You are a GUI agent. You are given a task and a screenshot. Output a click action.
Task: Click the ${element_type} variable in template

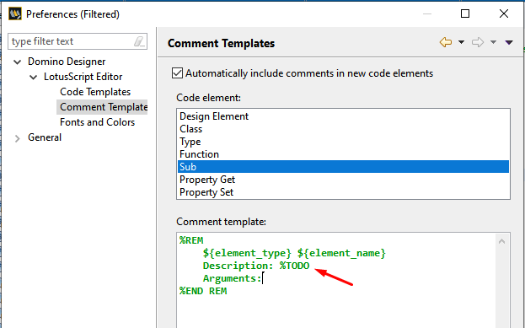click(247, 253)
